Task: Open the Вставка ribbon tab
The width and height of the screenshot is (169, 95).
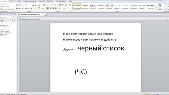Action: (x=19, y=1)
